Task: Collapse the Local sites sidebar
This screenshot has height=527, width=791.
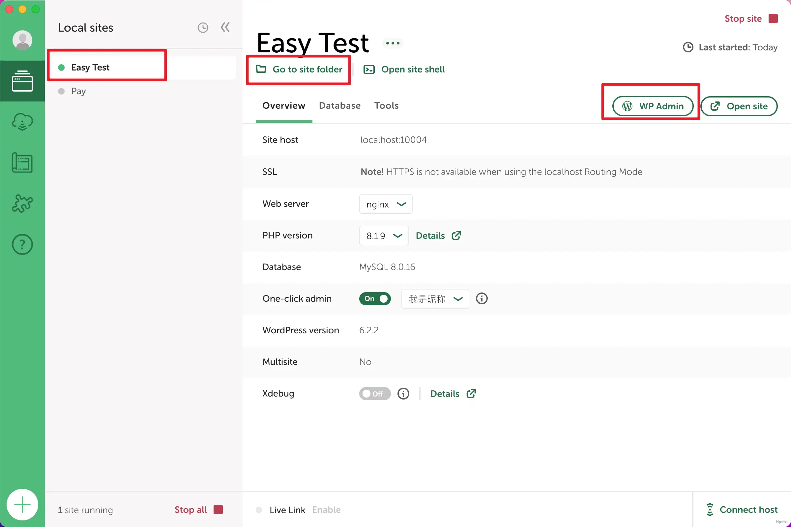Action: pos(225,27)
